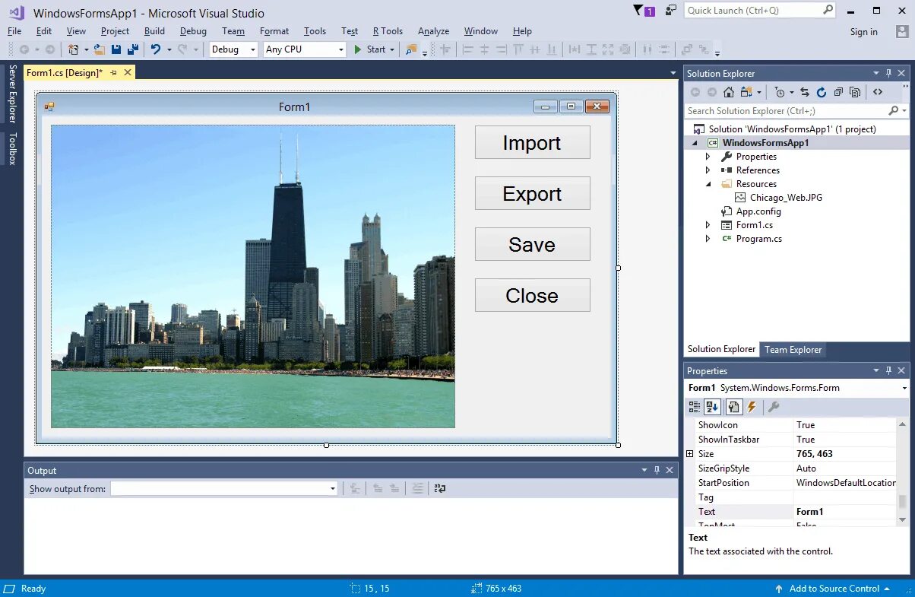Click the Save All toolbar icon
Viewport: 915px width, 597px height.
(133, 49)
